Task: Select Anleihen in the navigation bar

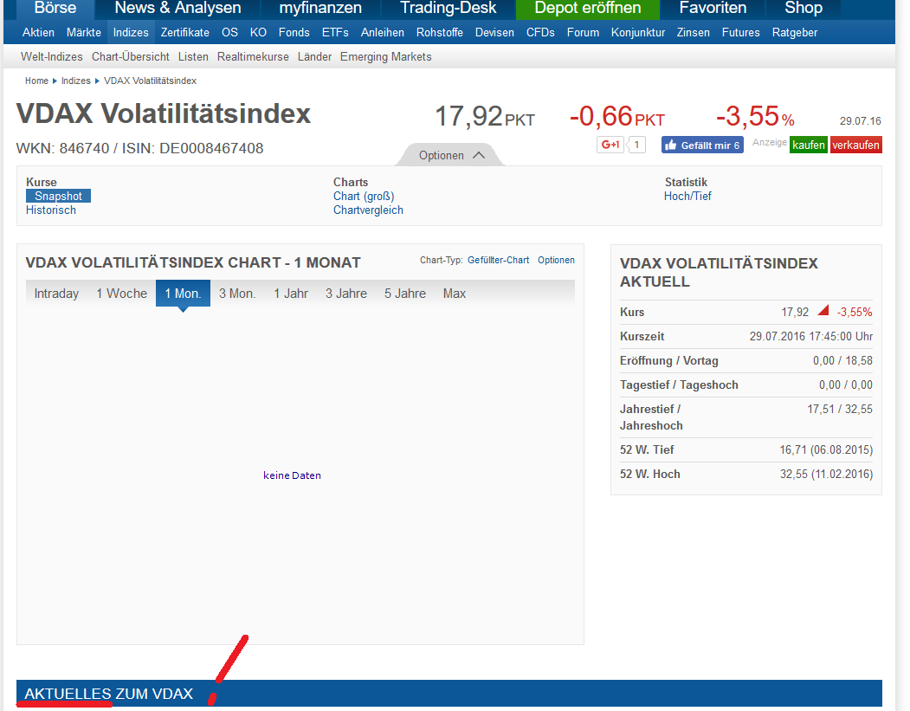Action: [383, 33]
